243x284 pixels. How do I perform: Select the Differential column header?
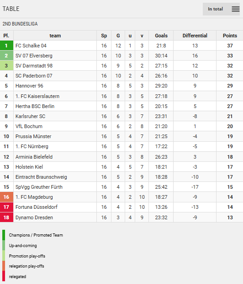point(195,36)
